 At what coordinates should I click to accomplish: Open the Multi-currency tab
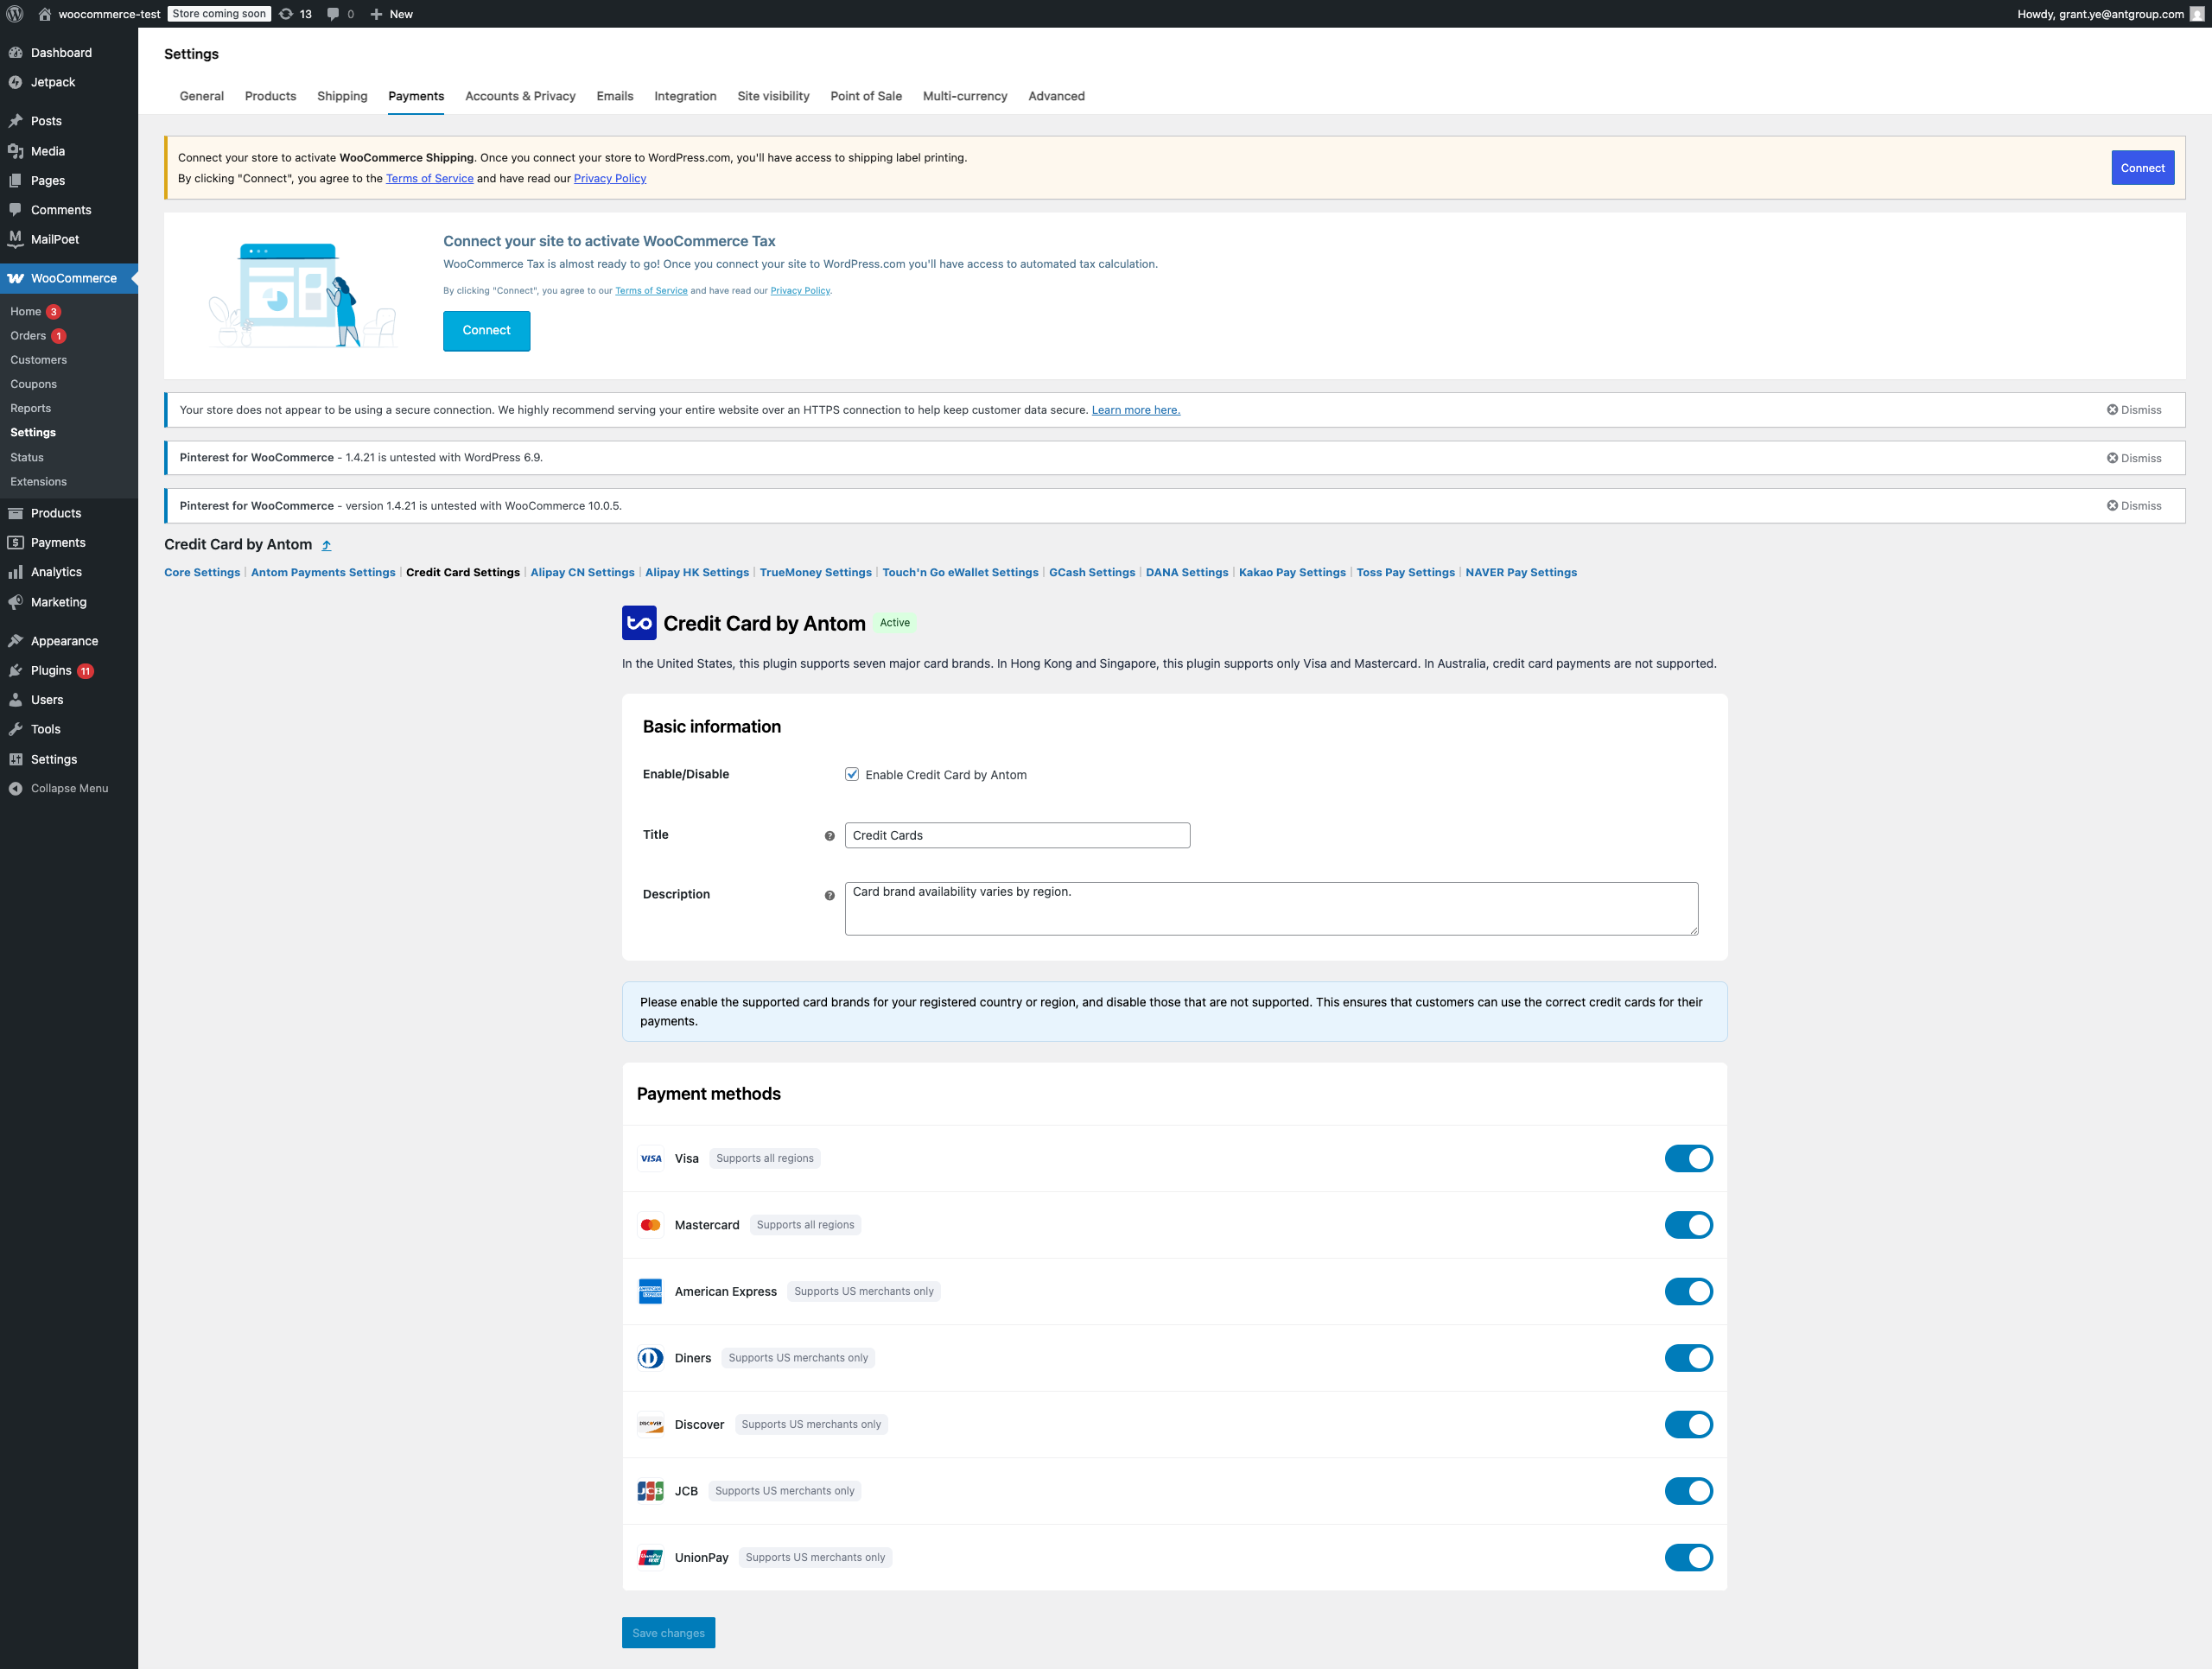coord(965,96)
